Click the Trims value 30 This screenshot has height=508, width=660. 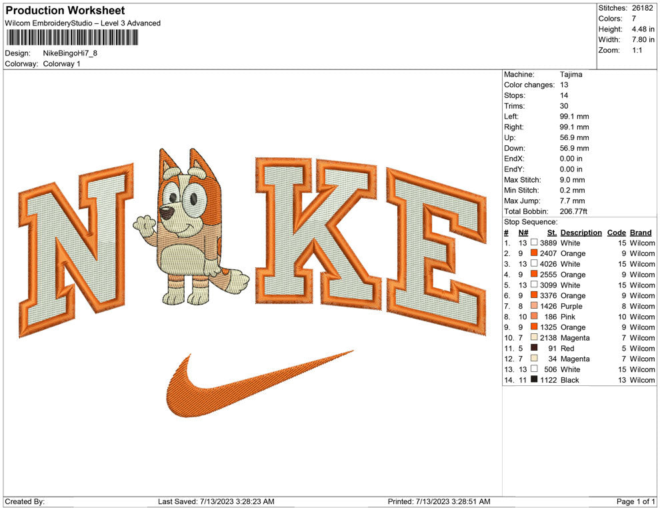pos(564,106)
